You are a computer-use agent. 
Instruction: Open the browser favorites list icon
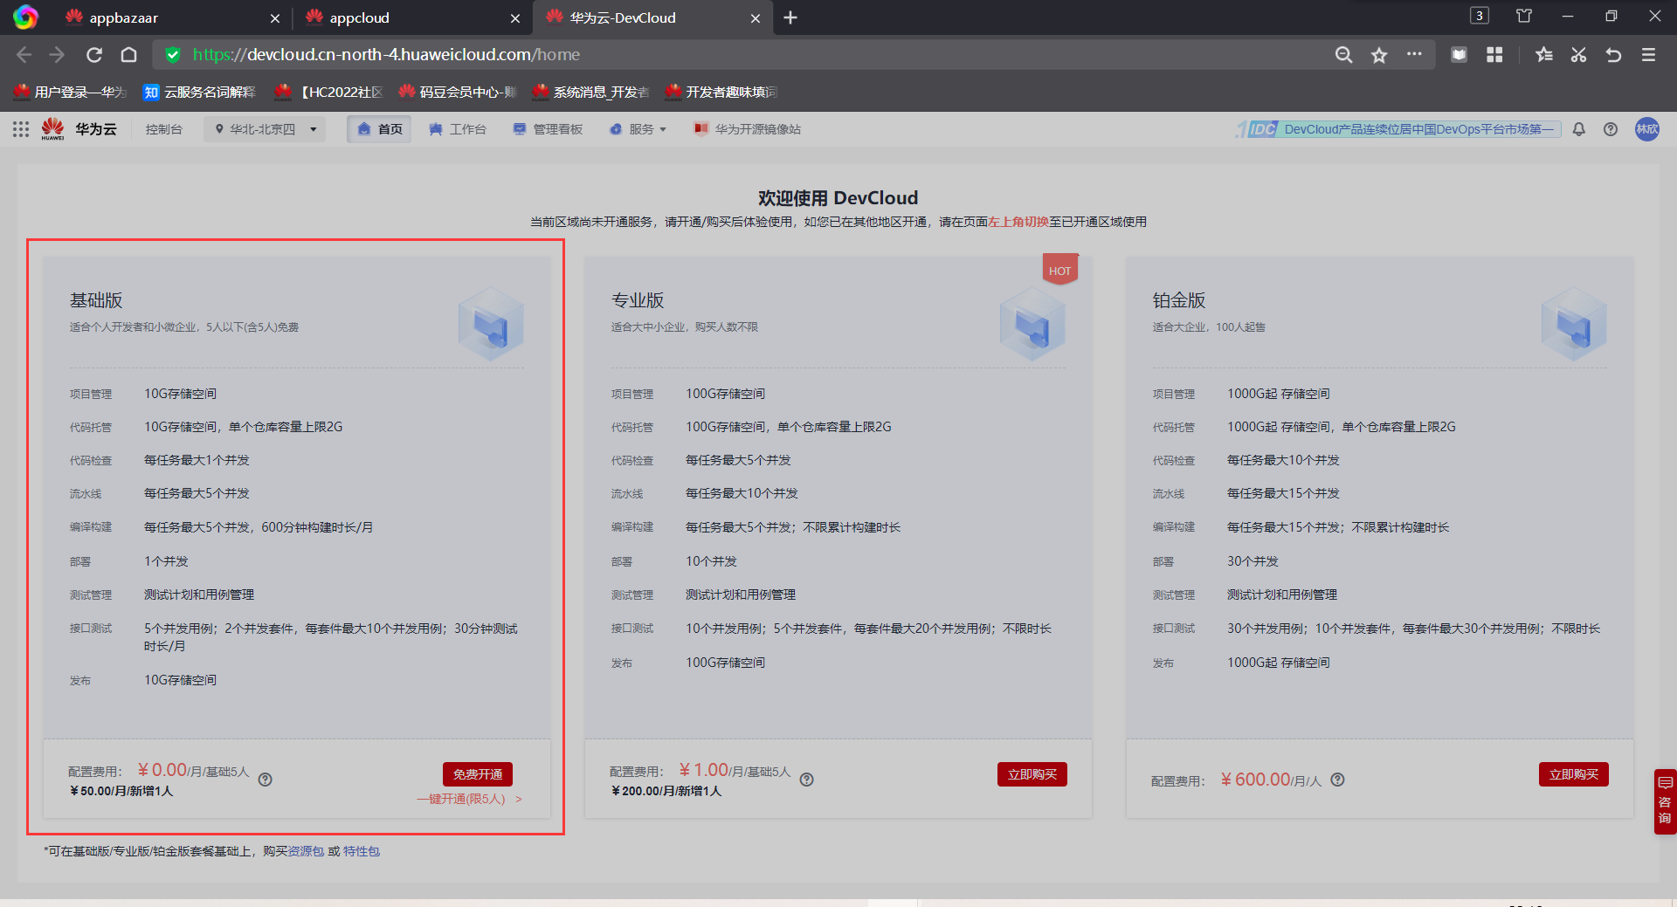[x=1544, y=55]
